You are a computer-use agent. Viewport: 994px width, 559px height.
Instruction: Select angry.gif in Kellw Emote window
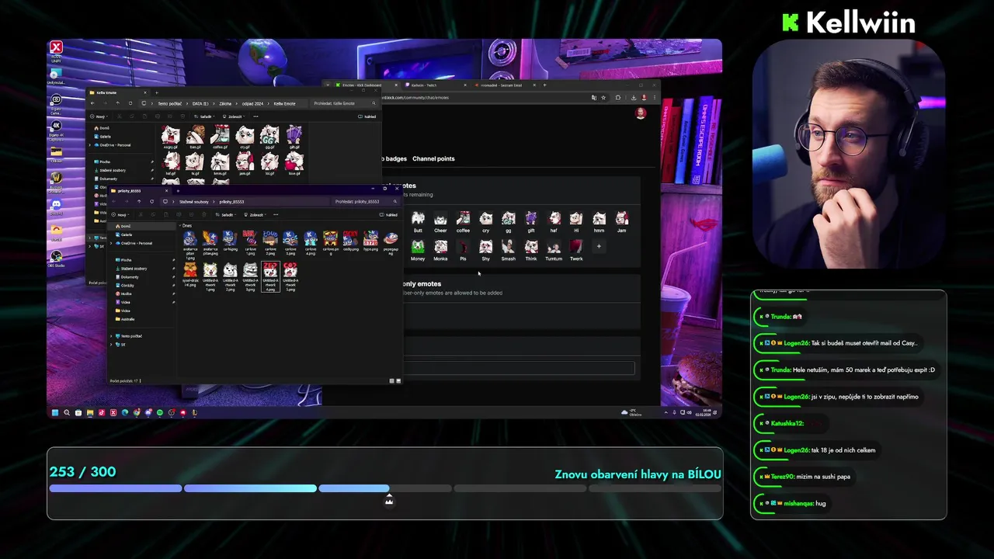point(170,137)
